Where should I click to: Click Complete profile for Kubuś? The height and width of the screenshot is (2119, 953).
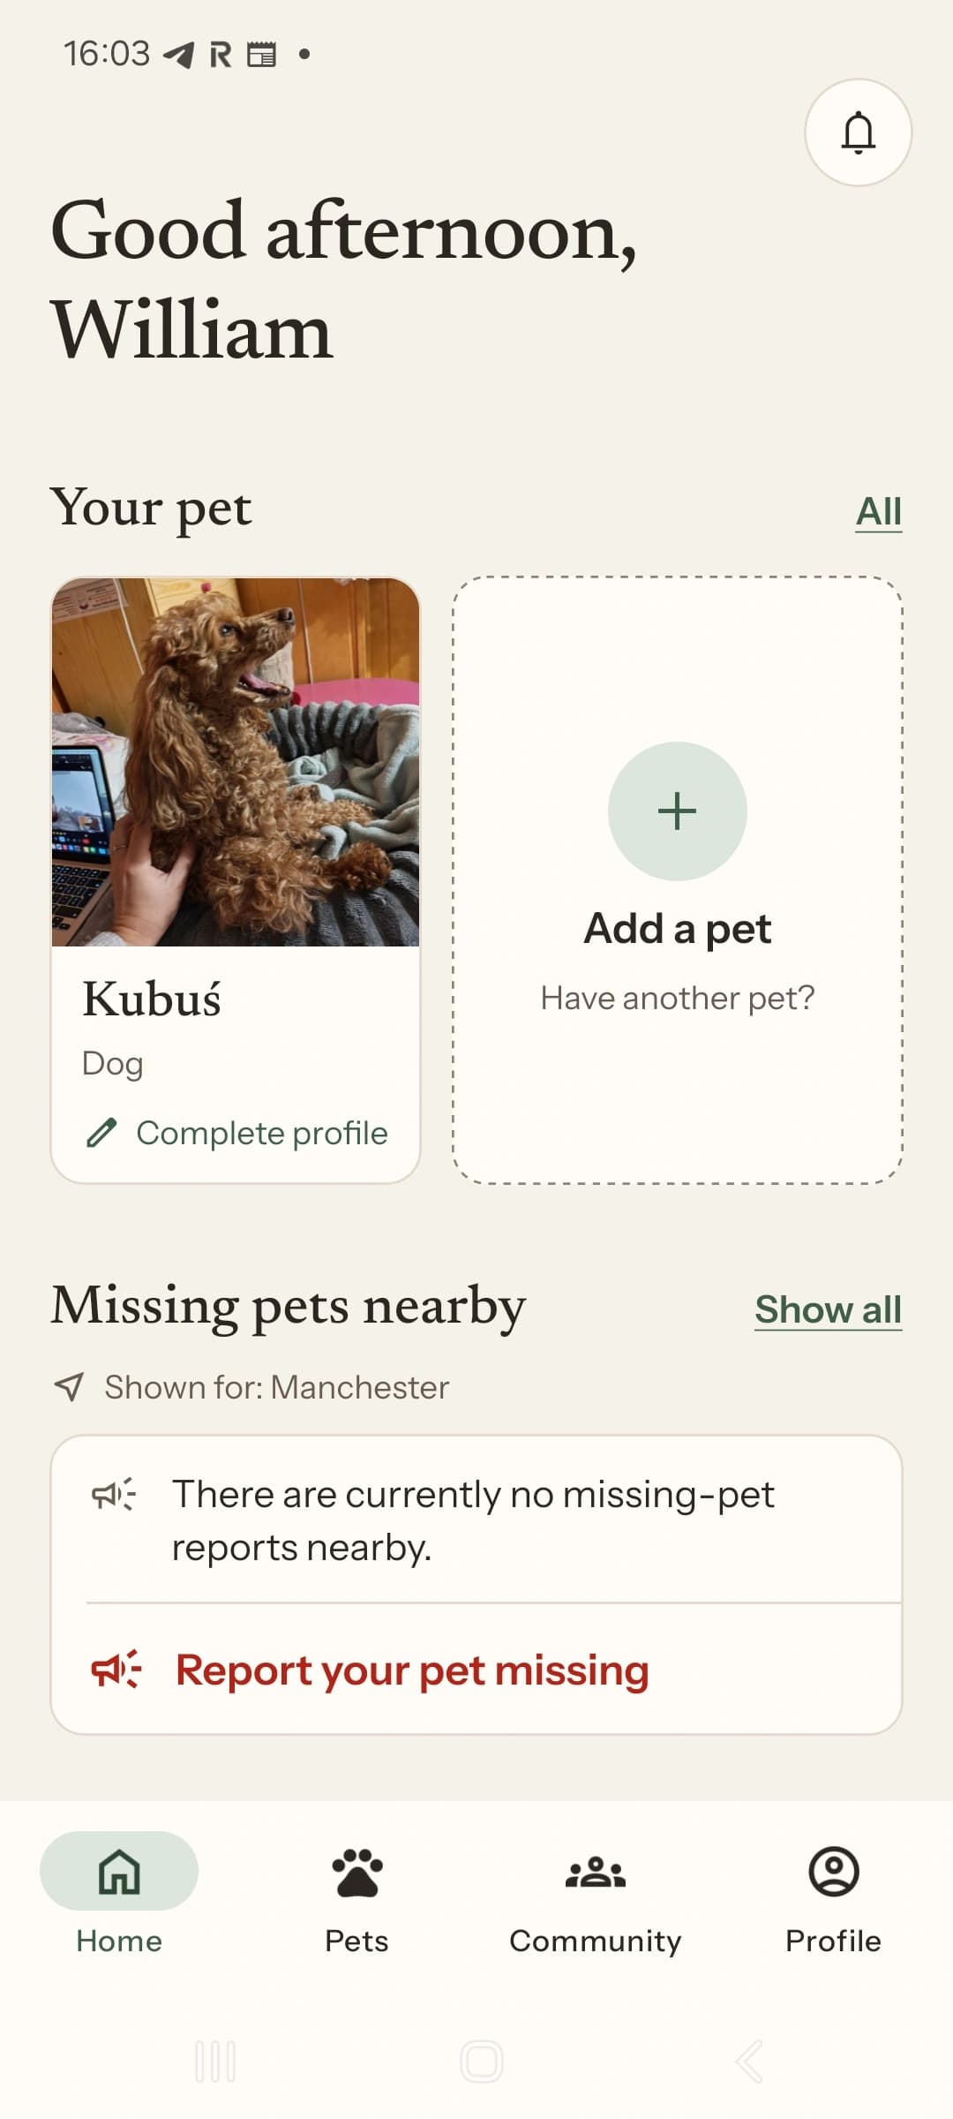tap(262, 1133)
